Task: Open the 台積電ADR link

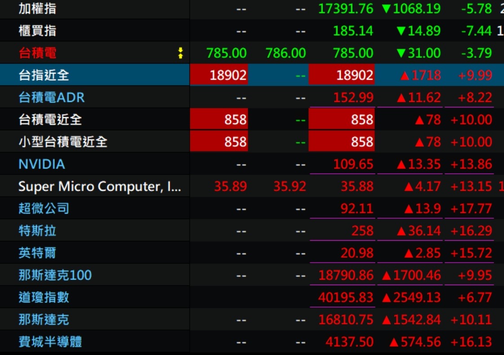Action: [x=51, y=97]
